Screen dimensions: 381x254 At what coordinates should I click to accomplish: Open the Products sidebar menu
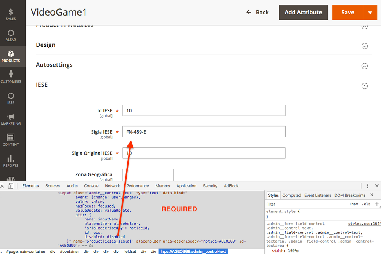[11, 56]
